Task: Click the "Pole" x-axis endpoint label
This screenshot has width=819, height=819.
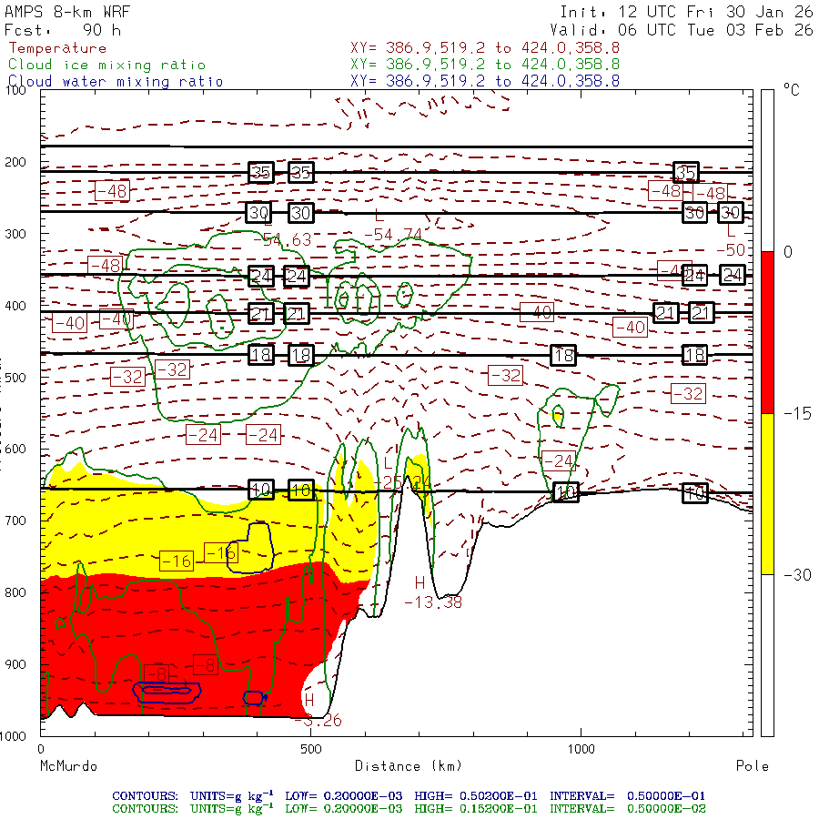Action: pos(753,766)
